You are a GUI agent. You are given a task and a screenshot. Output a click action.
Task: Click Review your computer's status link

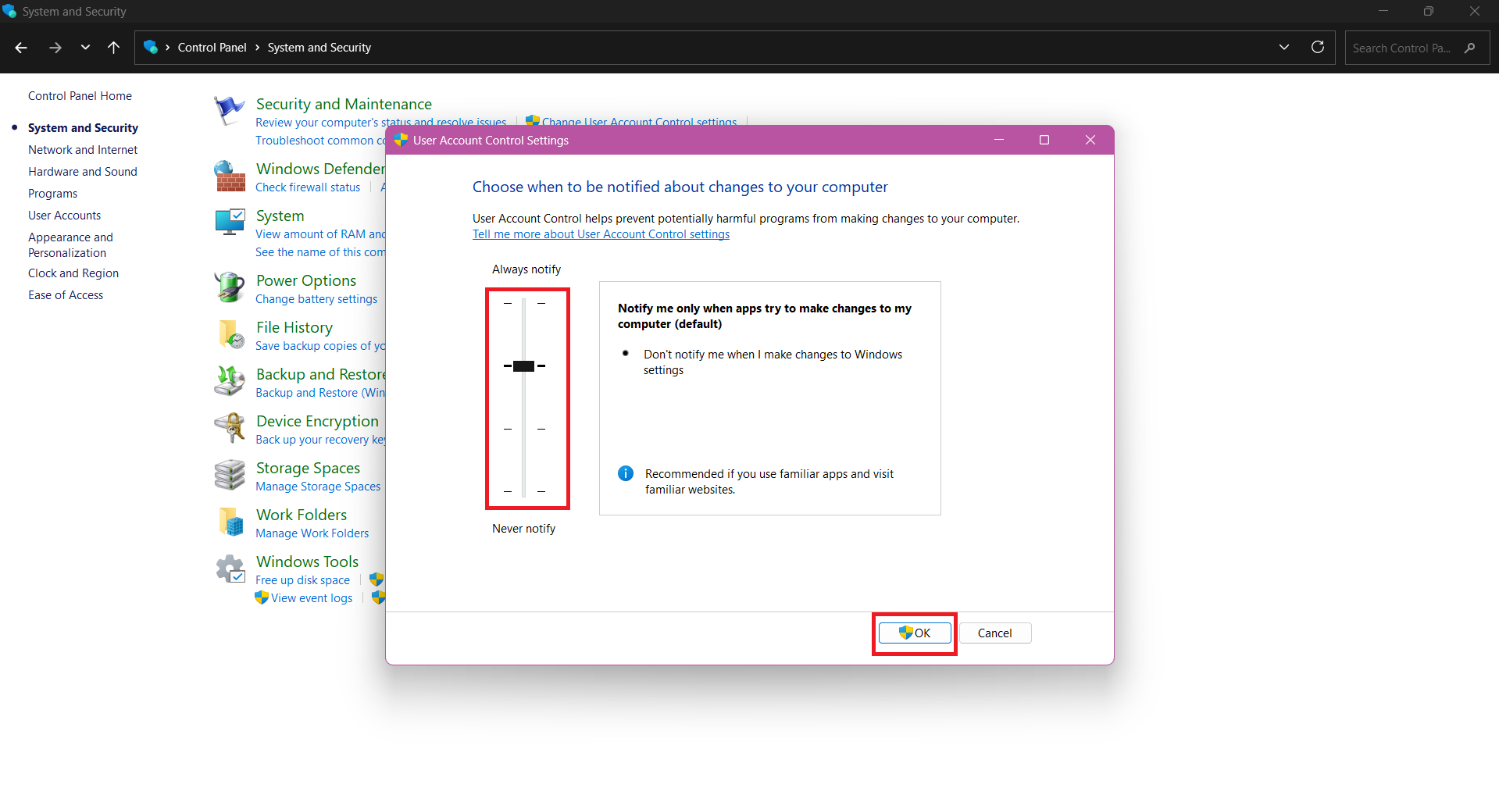tap(381, 122)
